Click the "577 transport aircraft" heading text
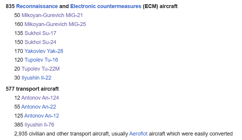 click(x=32, y=89)
